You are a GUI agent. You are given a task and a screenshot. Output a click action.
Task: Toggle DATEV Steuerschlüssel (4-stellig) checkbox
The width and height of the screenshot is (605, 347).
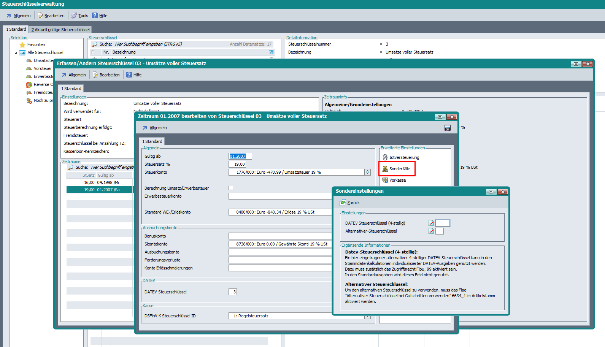pyautogui.click(x=431, y=223)
